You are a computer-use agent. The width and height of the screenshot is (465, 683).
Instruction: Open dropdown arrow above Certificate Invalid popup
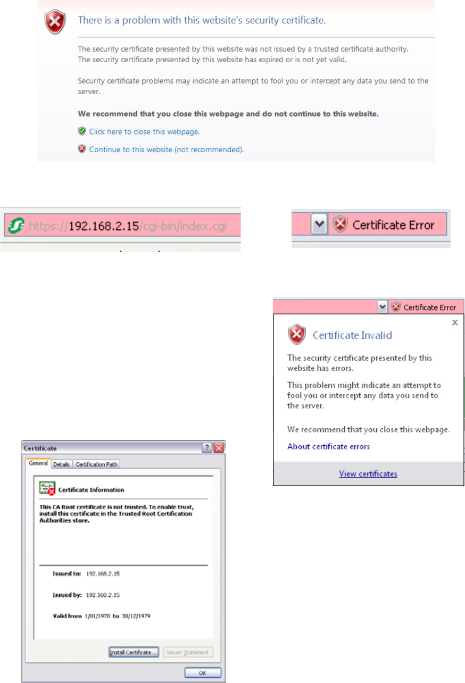click(x=381, y=307)
